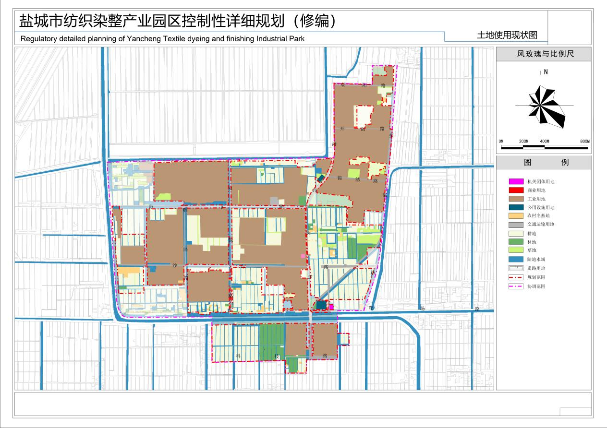Click the 风玫瑰与比例尺 panel header
Viewport: 607px width, 428px height.
coord(546,54)
